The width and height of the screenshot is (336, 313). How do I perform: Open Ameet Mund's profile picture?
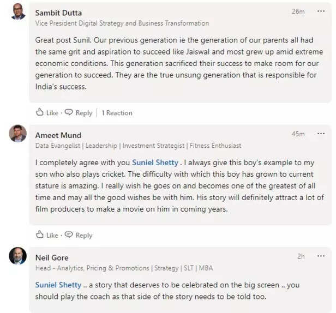click(18, 133)
